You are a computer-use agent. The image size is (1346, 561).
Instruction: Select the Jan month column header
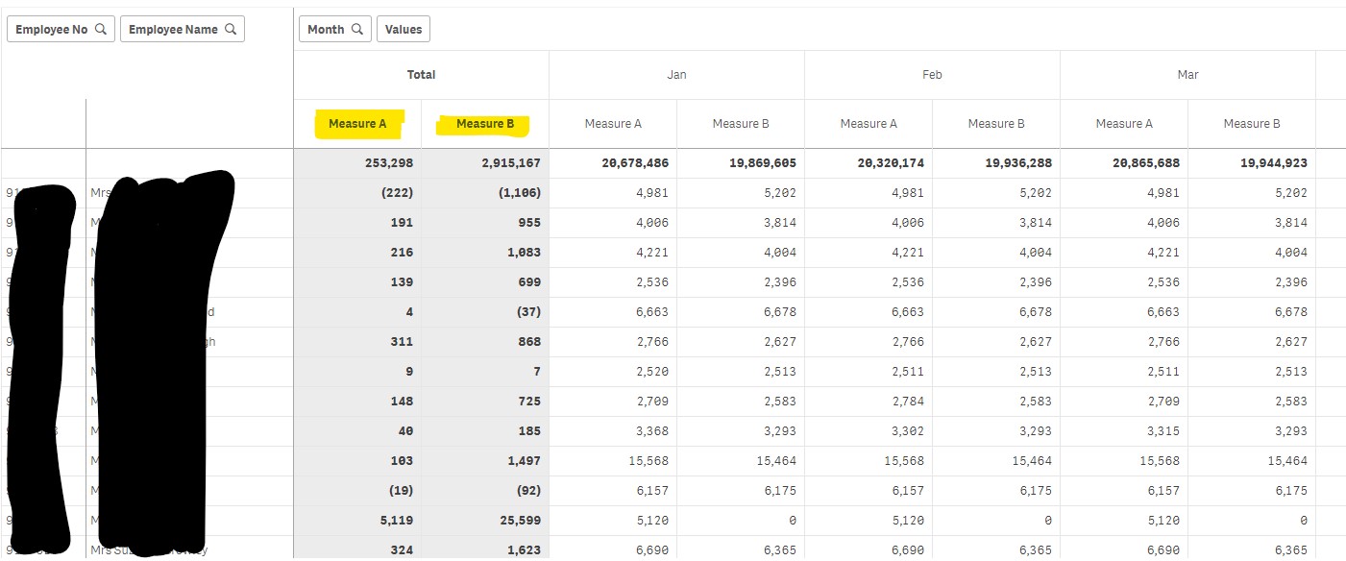676,75
